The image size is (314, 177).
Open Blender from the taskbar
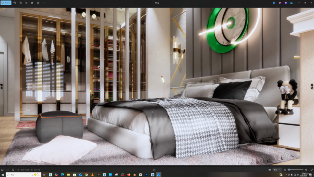point(134,175)
